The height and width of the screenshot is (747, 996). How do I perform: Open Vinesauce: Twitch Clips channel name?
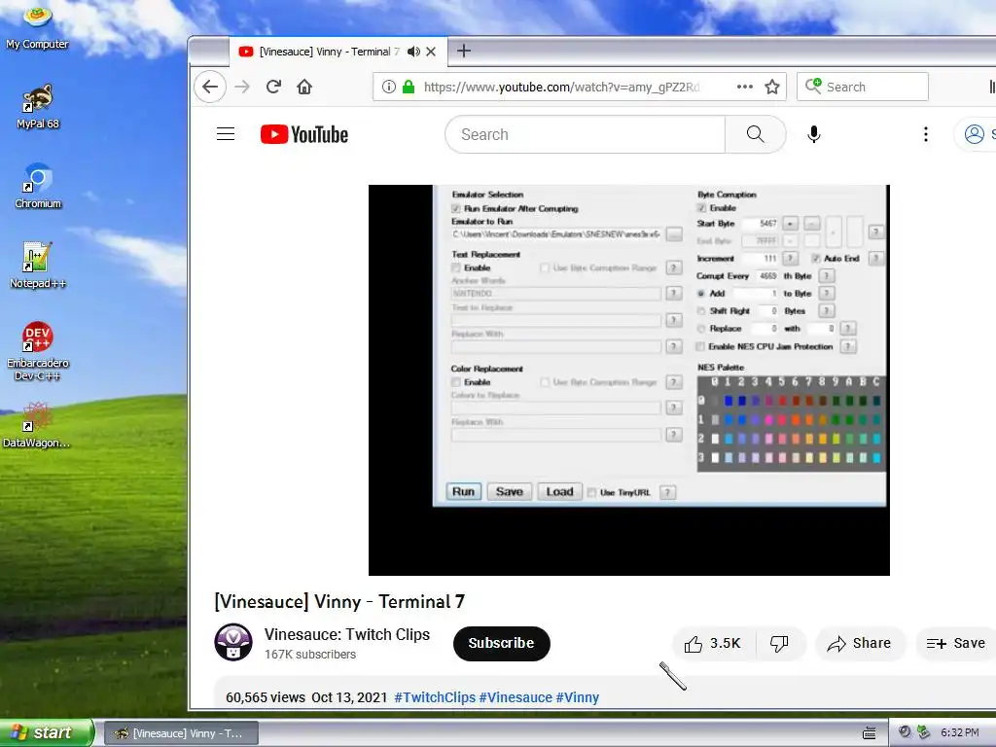(x=347, y=634)
